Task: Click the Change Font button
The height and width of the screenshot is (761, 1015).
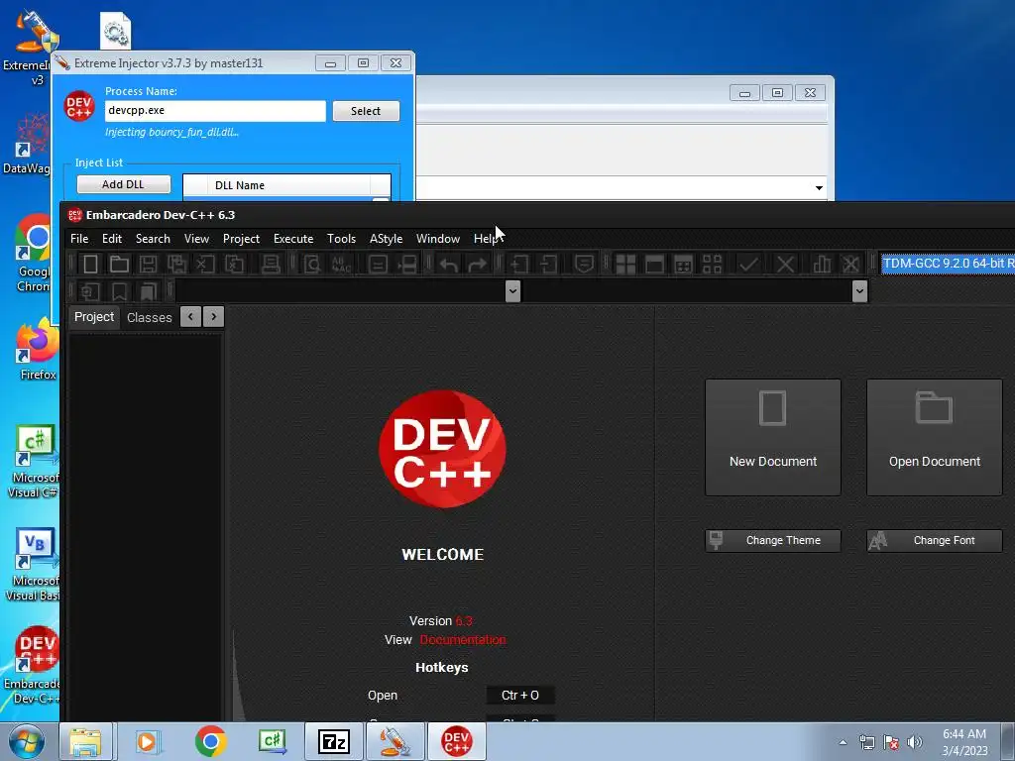Action: tap(934, 540)
